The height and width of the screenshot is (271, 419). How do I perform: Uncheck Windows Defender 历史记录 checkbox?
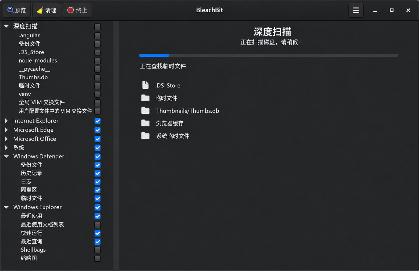click(98, 173)
